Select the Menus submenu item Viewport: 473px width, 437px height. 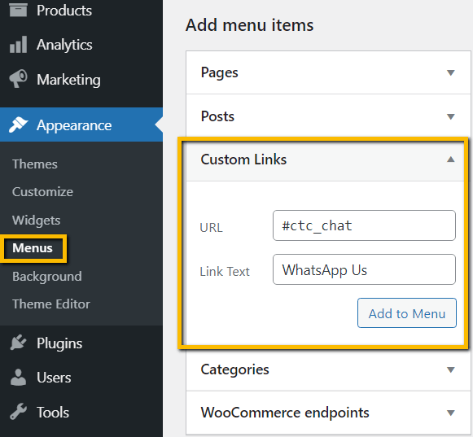coord(33,248)
